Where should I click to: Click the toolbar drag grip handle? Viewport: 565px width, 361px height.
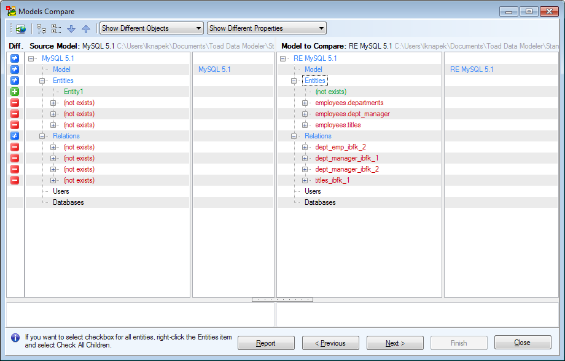[11, 28]
